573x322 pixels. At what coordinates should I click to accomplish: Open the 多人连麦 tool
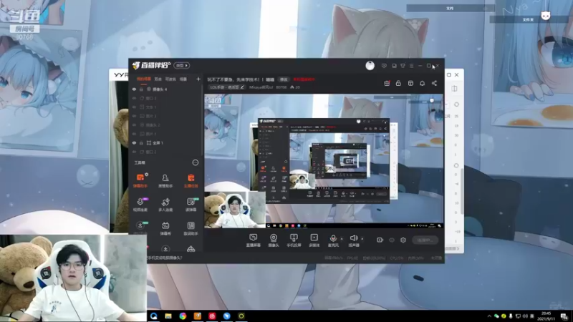pos(165,205)
